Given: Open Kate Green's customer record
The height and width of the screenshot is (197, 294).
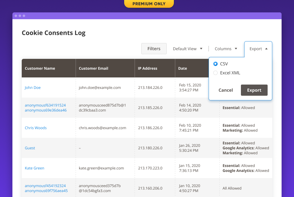Looking at the screenshot, I should click(34, 168).
